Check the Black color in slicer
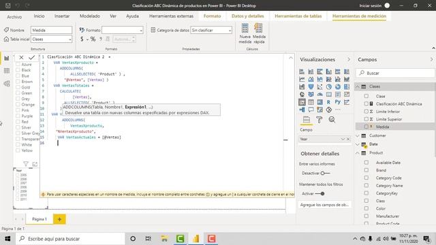This screenshot has width=436, height=245. tap(18, 70)
